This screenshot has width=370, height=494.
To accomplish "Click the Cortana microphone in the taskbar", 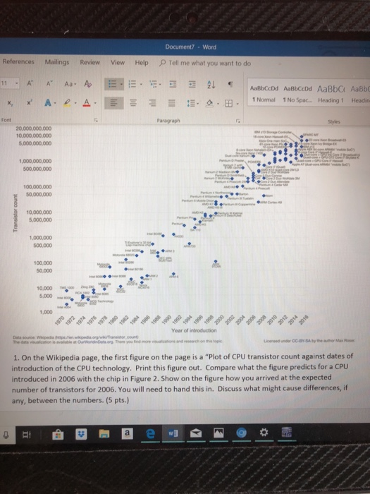I will pyautogui.click(x=6, y=435).
